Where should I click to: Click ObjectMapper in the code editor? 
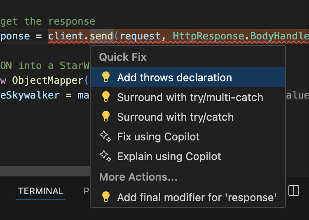click(x=48, y=80)
